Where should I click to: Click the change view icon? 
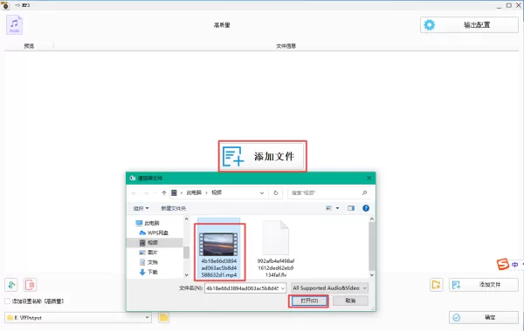click(x=329, y=208)
